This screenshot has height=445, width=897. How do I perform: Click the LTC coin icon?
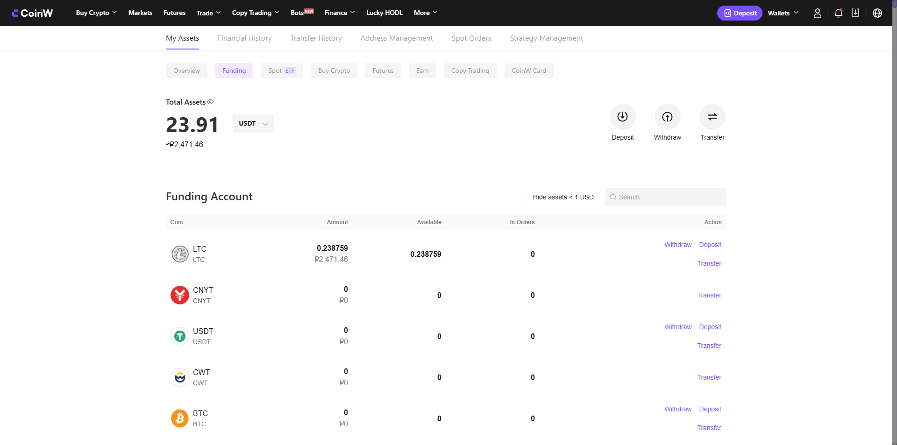(x=180, y=254)
